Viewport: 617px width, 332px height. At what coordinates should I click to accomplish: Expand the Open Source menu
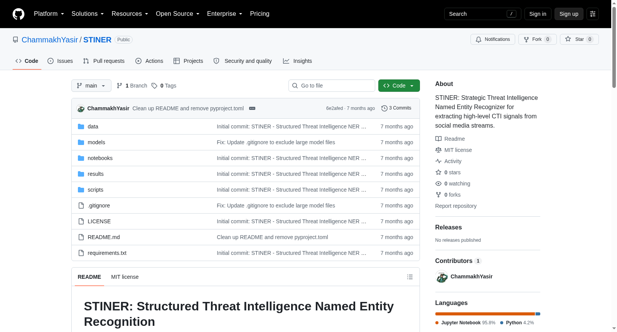(x=178, y=14)
